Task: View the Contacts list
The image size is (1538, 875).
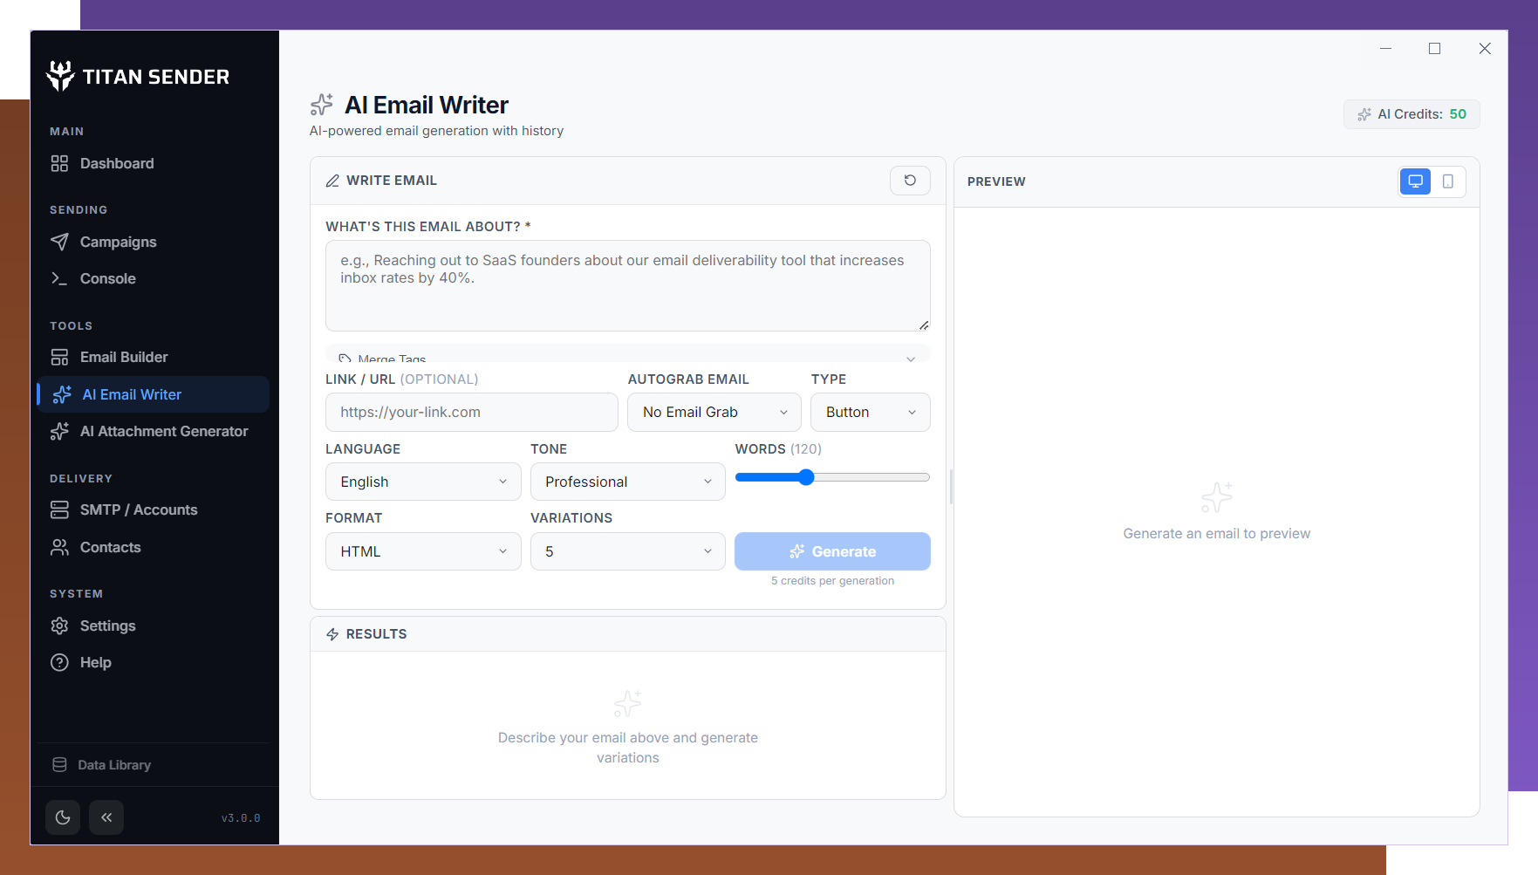Action: click(110, 547)
